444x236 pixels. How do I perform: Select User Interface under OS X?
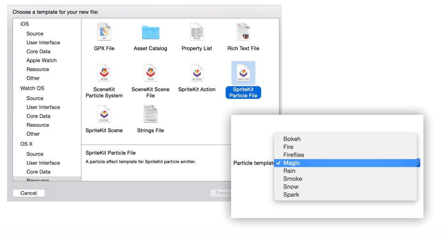(x=43, y=163)
